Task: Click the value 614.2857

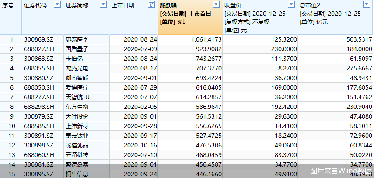Action: click(x=209, y=98)
